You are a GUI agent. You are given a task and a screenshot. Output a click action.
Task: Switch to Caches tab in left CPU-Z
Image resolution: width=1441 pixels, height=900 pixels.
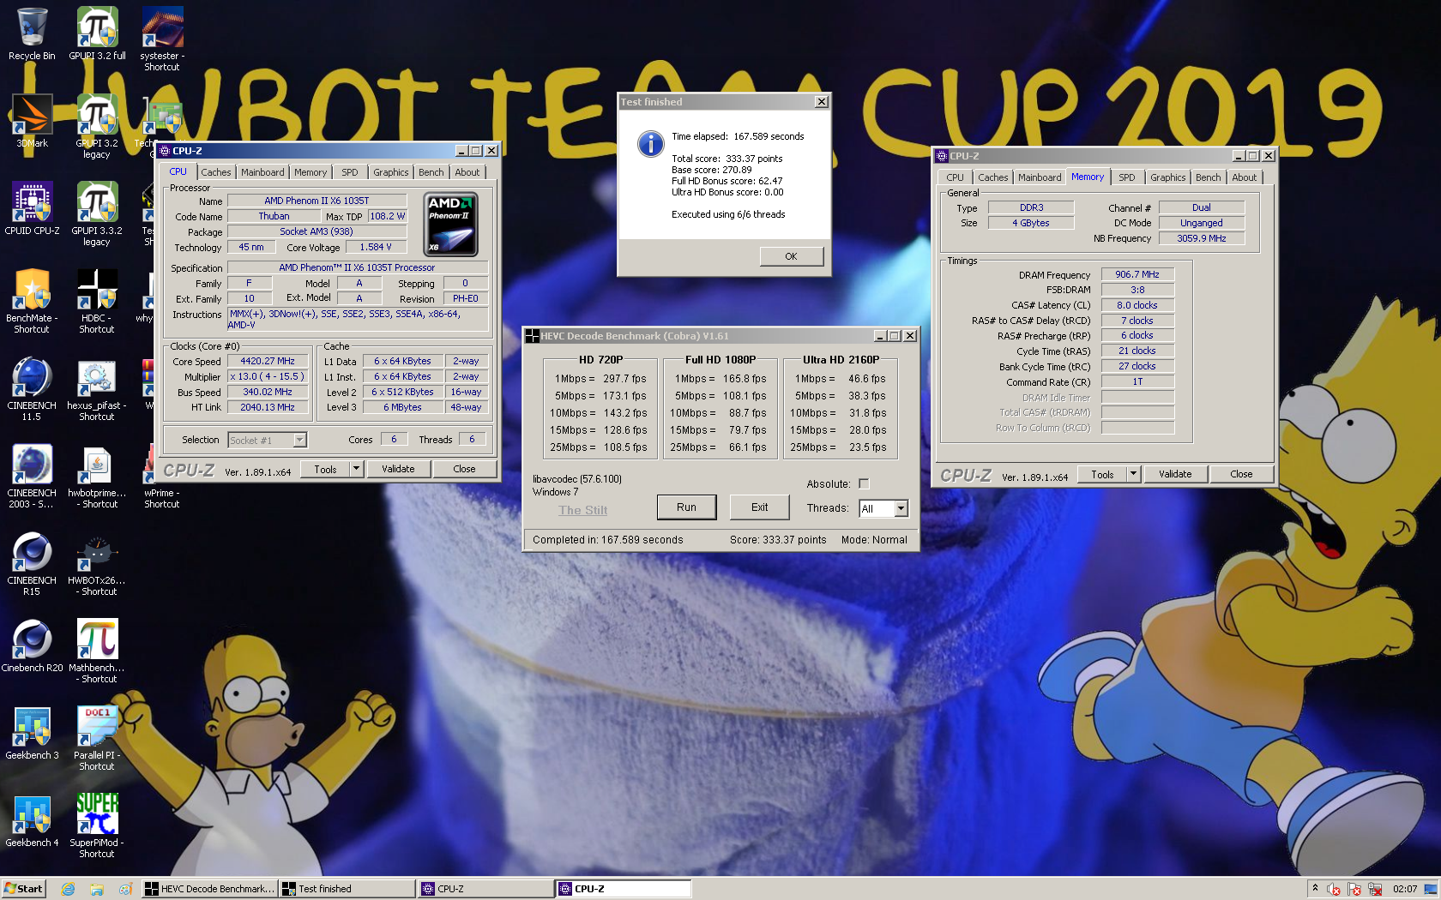point(216,172)
